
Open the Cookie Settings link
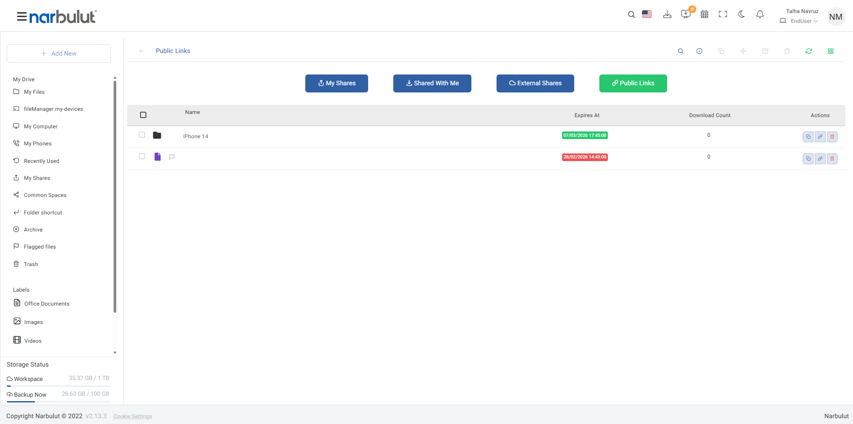coord(132,416)
